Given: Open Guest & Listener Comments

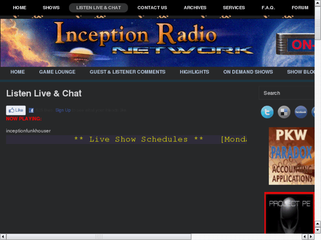Looking at the screenshot, I should 127,72.
